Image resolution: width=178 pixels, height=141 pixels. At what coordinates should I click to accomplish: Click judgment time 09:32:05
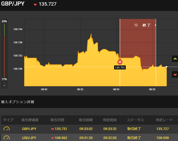click(x=110, y=138)
